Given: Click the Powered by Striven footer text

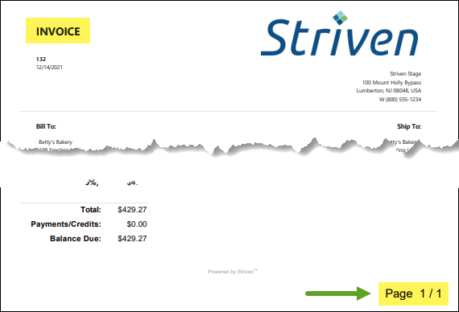Looking at the screenshot, I should point(233,272).
